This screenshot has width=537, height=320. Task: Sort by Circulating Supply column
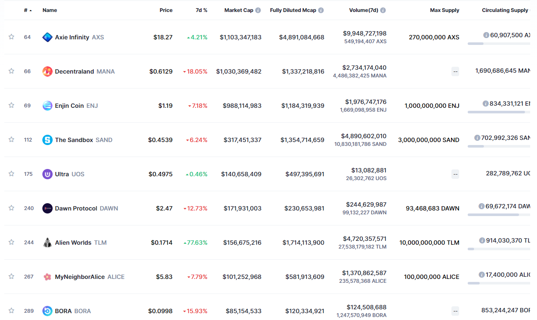[505, 10]
